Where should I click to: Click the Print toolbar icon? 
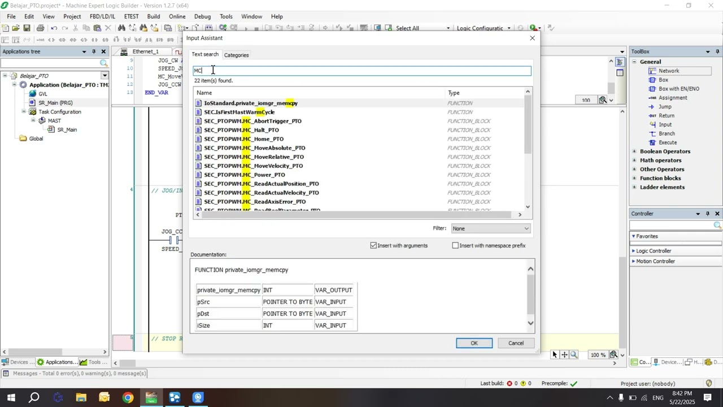(40, 28)
